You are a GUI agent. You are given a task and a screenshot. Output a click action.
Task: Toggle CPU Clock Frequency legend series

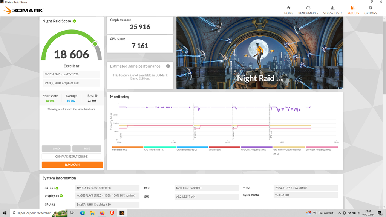click(256, 149)
